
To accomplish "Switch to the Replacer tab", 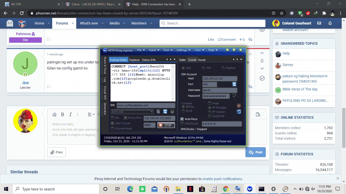I will click(x=134, y=60).
